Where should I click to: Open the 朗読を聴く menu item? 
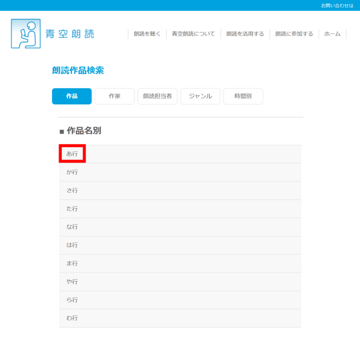point(147,34)
